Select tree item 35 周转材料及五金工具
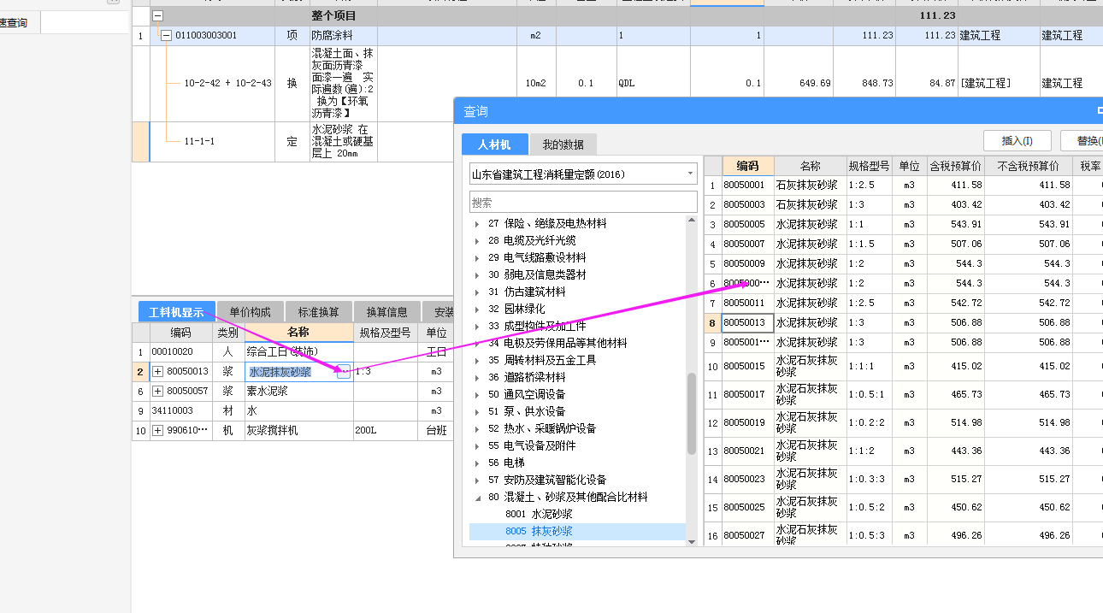1103x613 pixels. [542, 361]
